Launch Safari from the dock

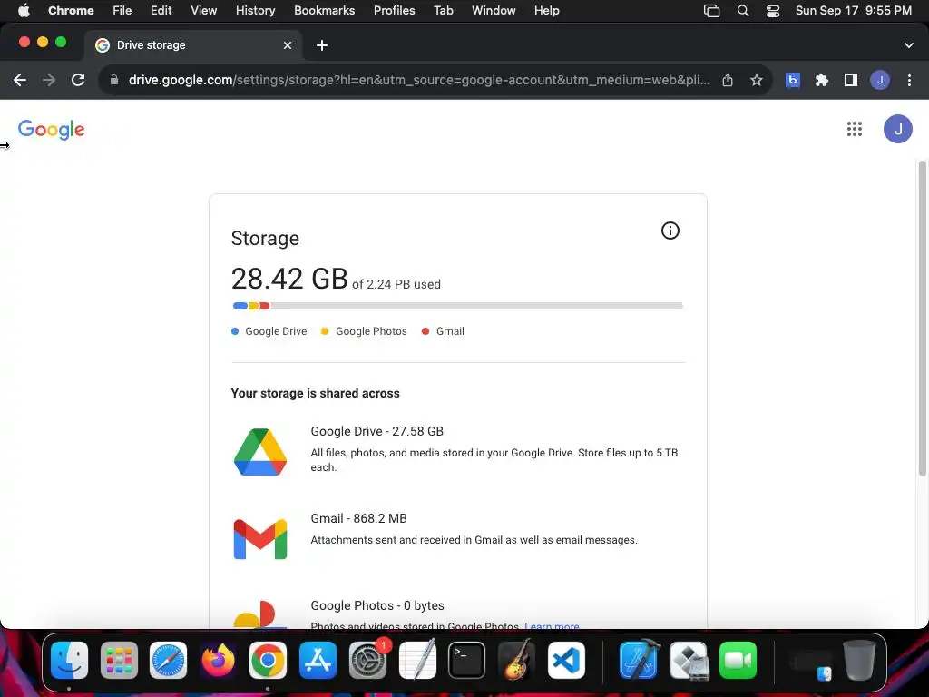point(168,660)
